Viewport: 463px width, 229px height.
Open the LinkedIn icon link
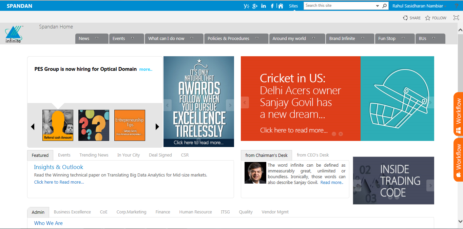264,6
